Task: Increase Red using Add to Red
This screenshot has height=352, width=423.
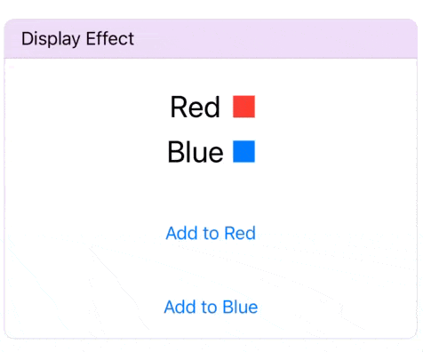Action: tap(211, 233)
